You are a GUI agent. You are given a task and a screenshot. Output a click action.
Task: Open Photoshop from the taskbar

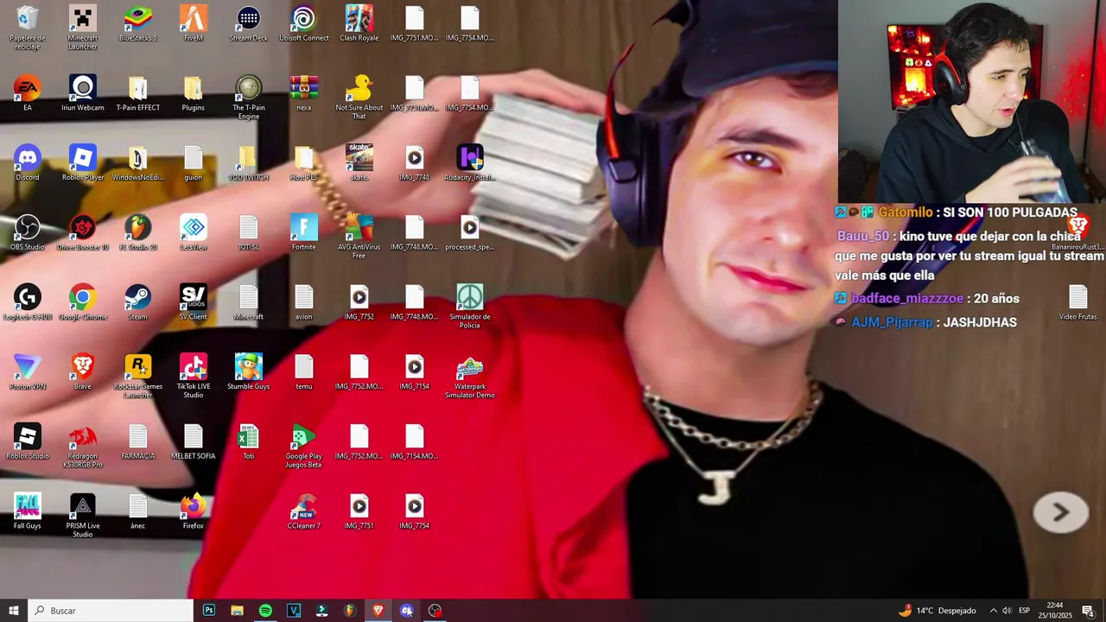[209, 611]
